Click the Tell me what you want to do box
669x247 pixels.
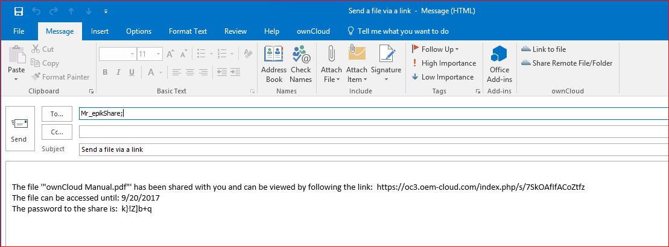click(x=398, y=31)
